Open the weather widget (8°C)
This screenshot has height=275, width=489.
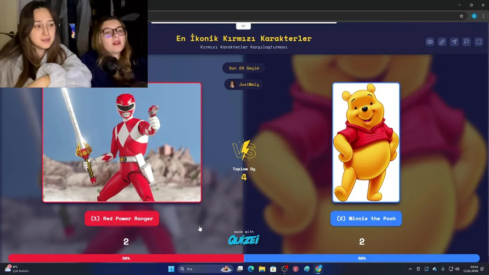point(17,269)
